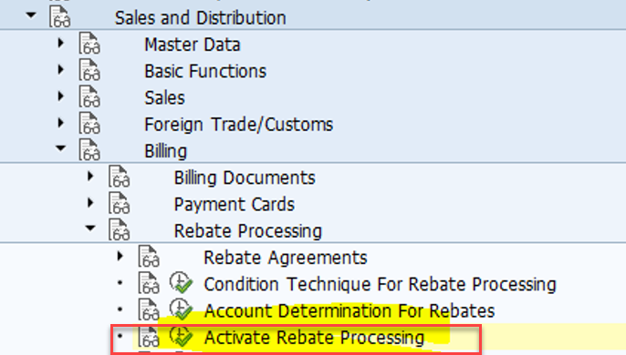Select the Master Data label
Image resolution: width=626 pixels, height=355 pixels.
coord(193,45)
